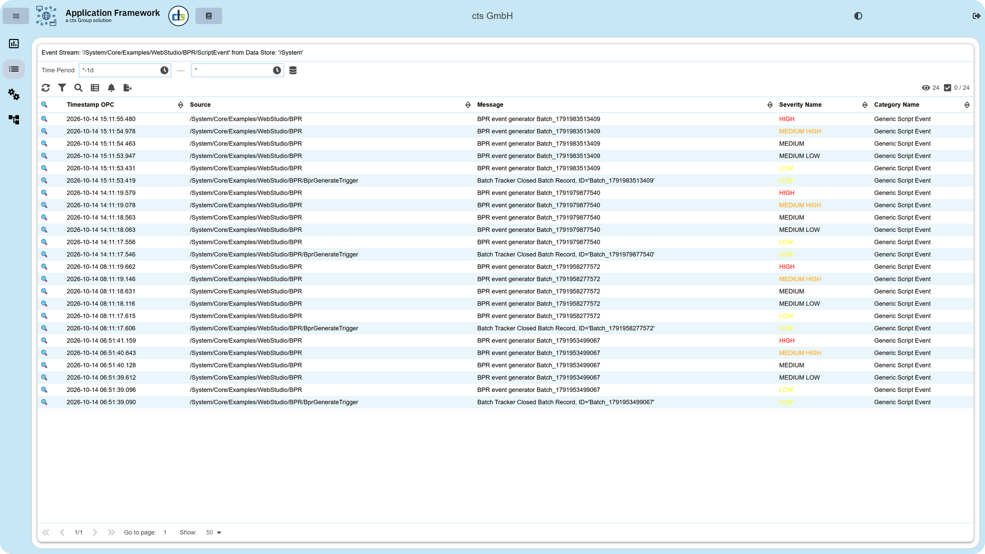
Task: Select message 'Batch Tracker Closed Batch Record, ID='Batch_1791983513409''
Action: click(565, 181)
